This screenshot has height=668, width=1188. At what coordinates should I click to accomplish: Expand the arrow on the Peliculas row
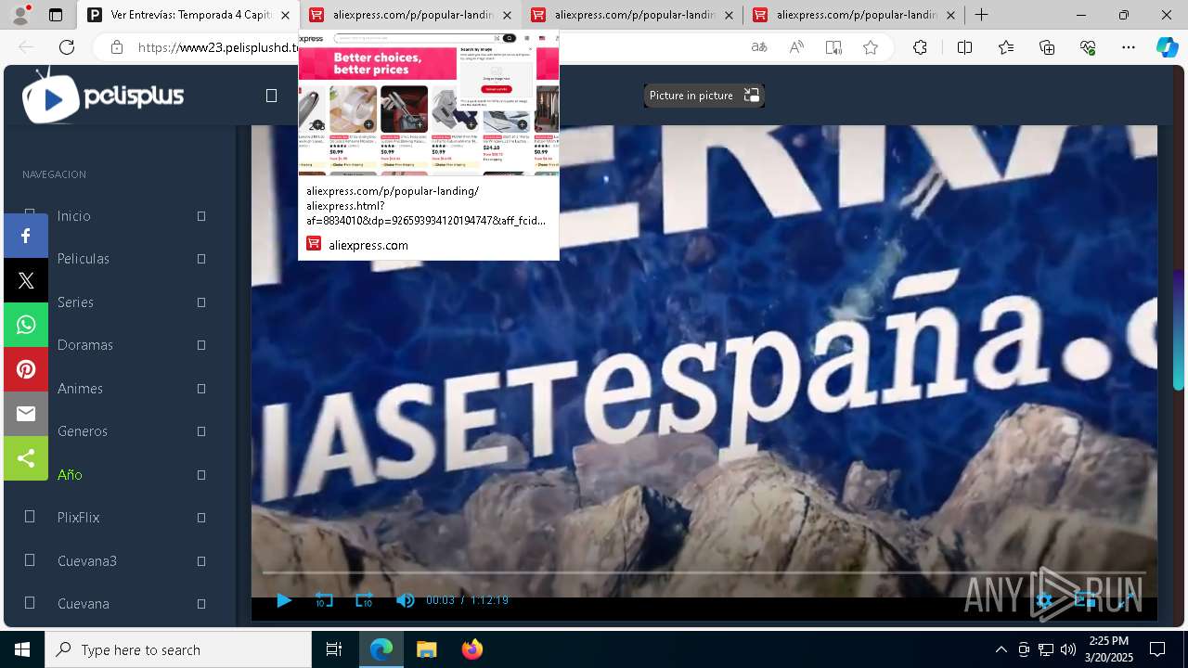pos(201,259)
